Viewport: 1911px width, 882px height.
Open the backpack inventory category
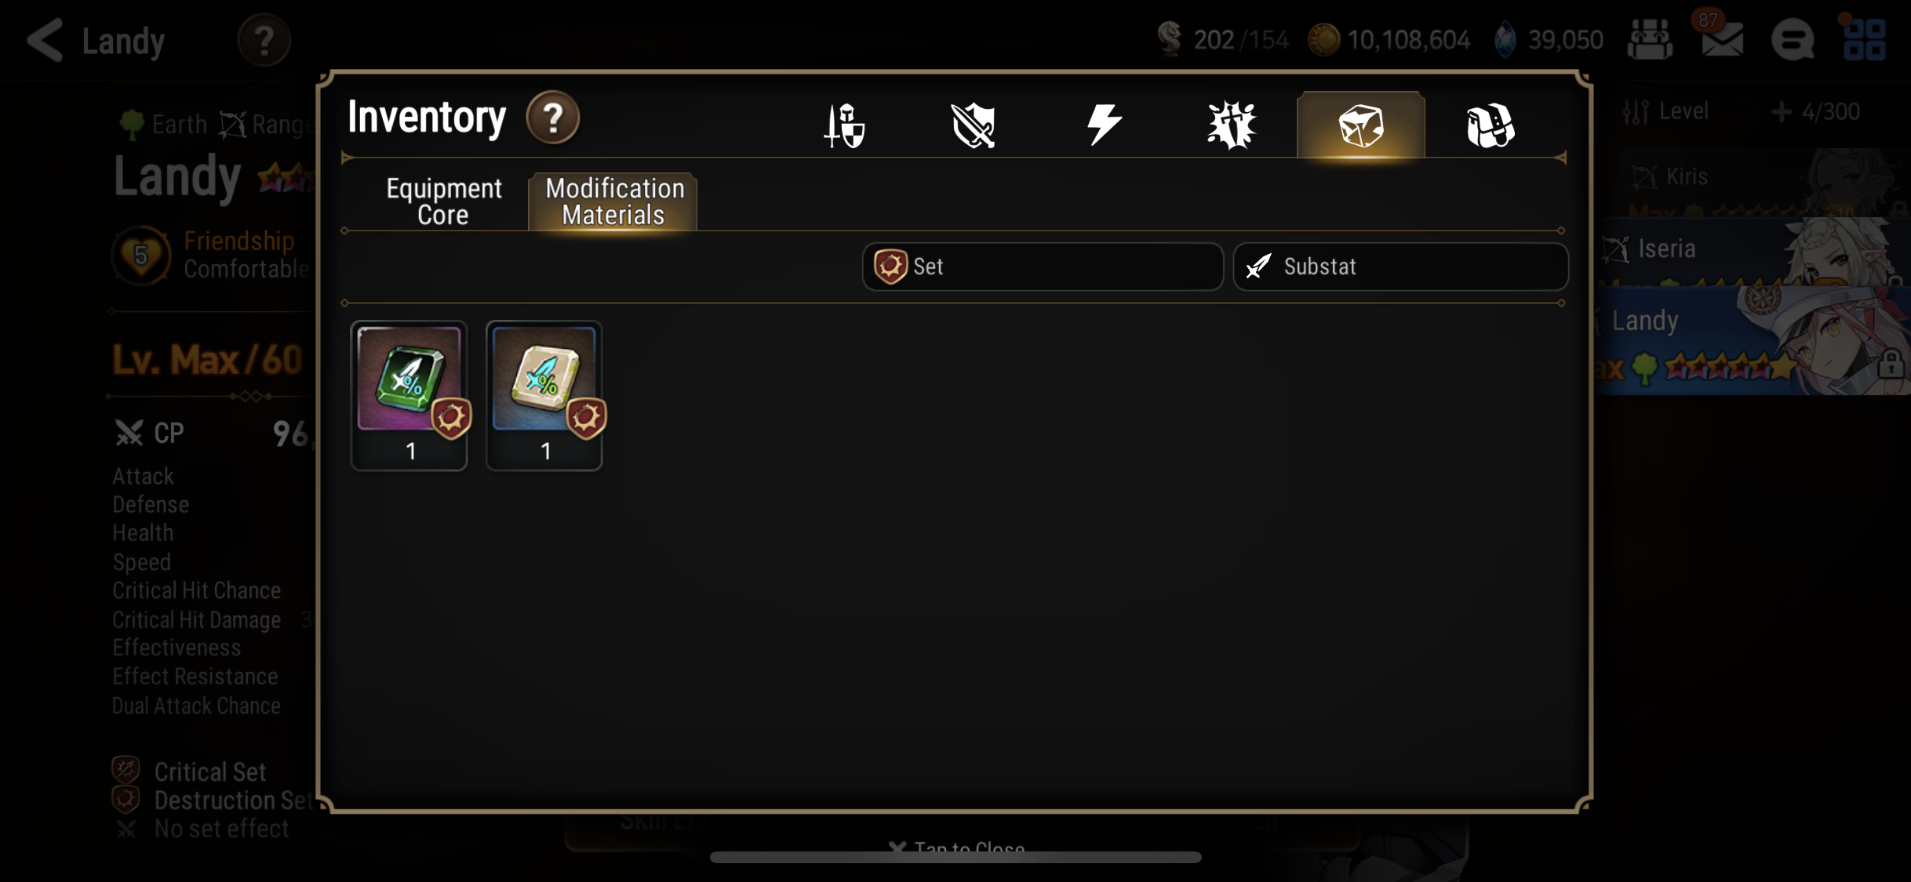pos(1491,125)
